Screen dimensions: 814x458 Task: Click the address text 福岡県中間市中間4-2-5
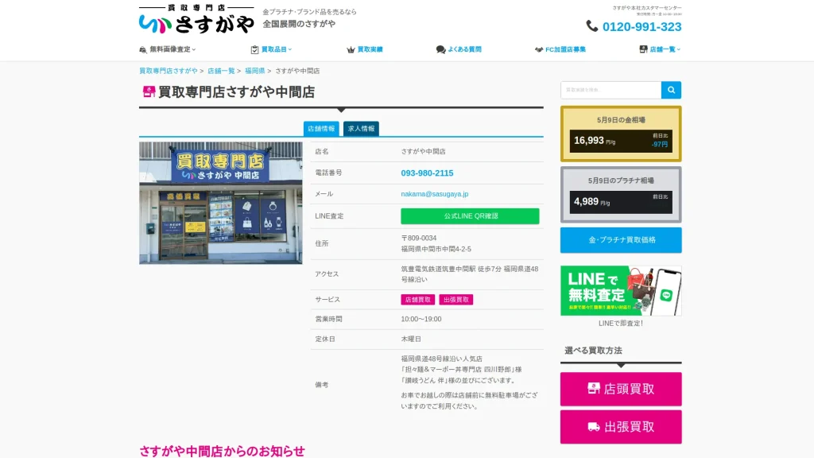[x=436, y=249]
